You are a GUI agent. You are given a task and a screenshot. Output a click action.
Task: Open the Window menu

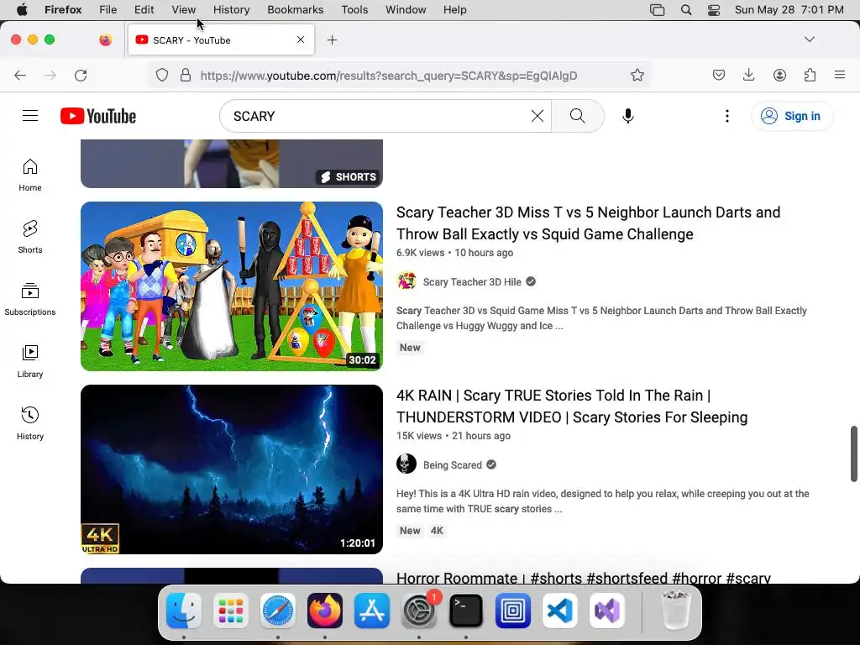pos(406,10)
